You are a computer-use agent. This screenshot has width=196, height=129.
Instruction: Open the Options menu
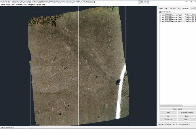coord(39,5)
